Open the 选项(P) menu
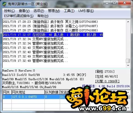This screenshot has height=113, width=133. coord(39,11)
